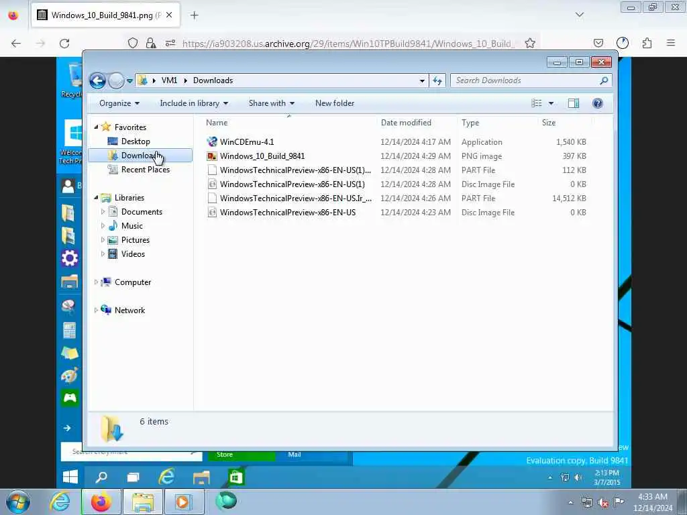
Task: Click the change view icon
Action: click(x=536, y=103)
